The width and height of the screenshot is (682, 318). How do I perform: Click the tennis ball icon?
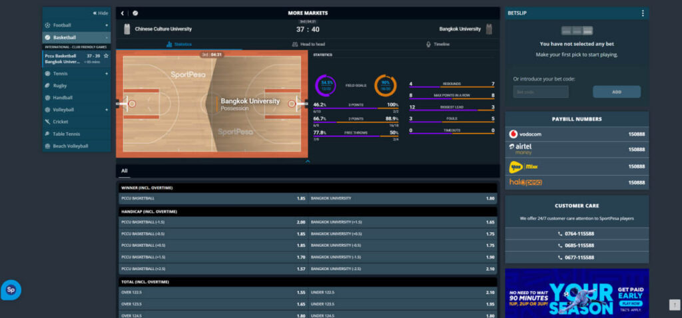47,73
